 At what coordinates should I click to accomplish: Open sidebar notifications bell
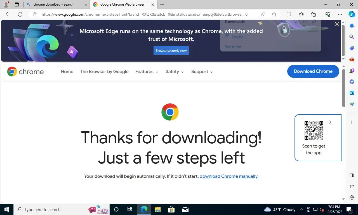tap(352, 26)
